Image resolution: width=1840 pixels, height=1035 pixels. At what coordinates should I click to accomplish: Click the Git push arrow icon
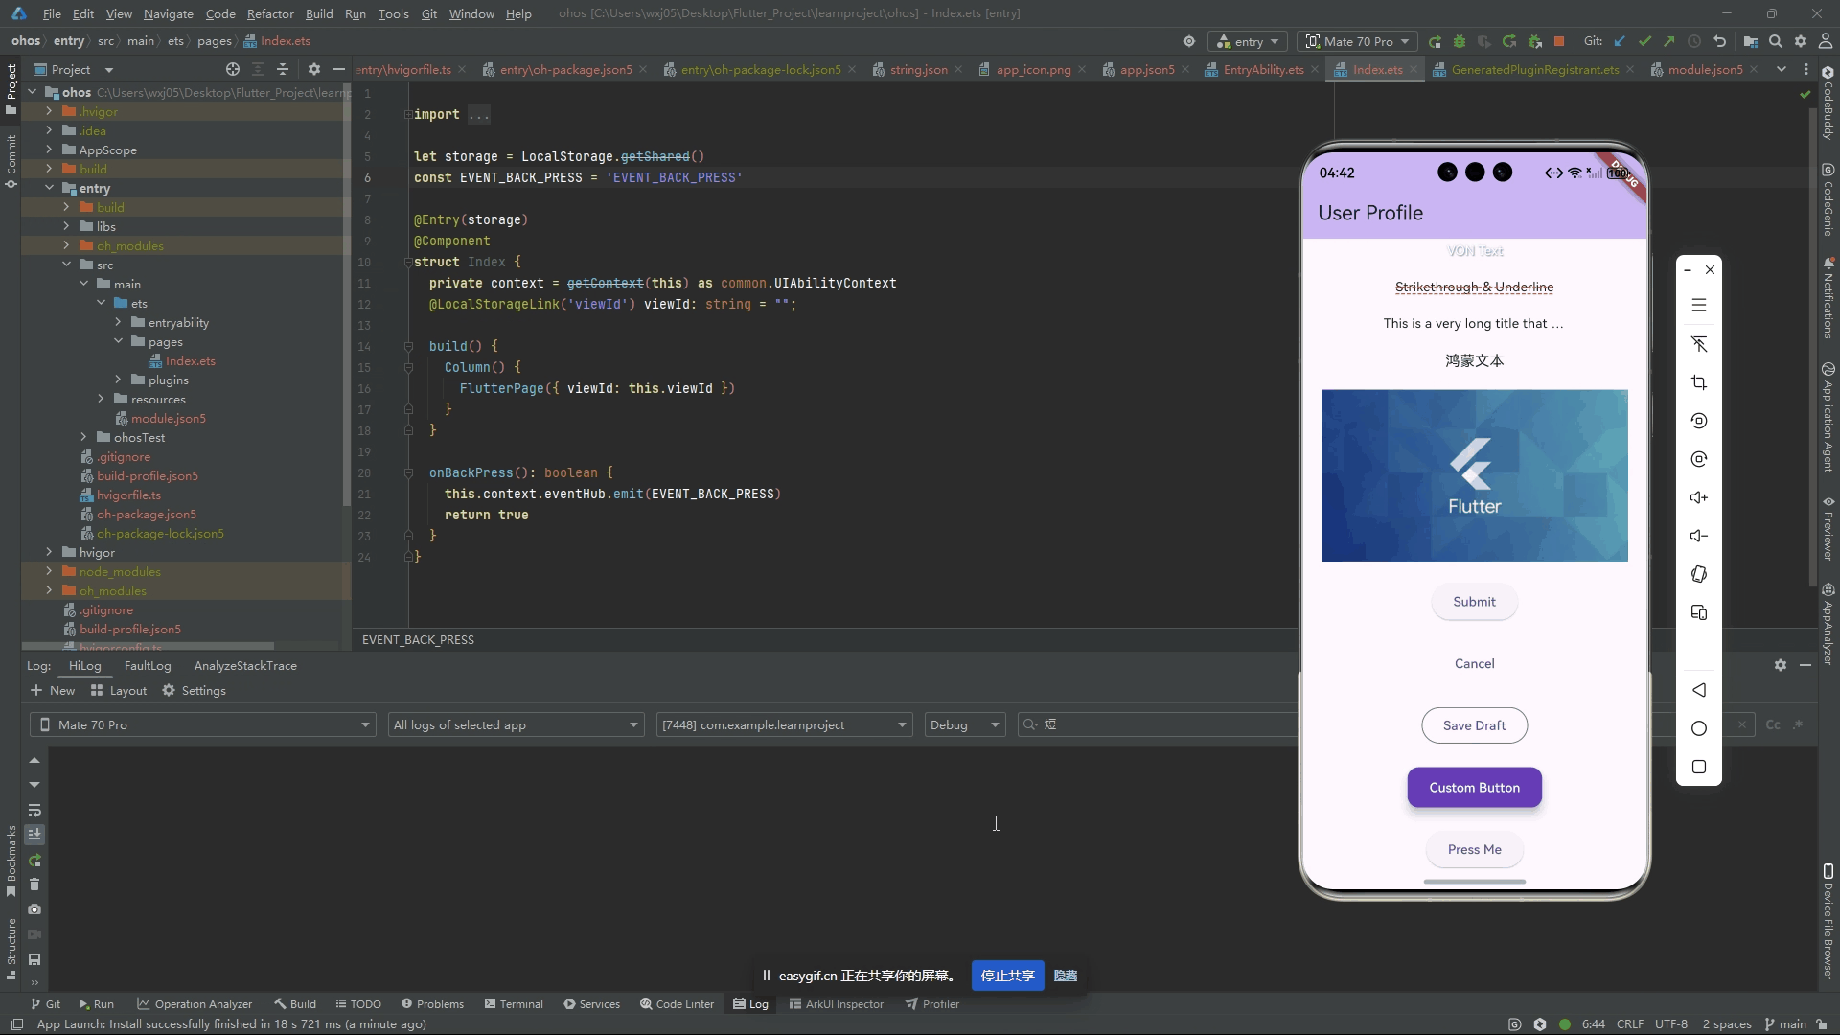click(x=1669, y=41)
